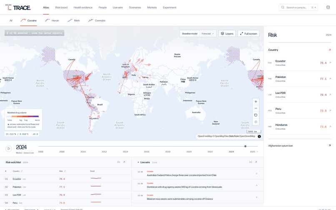
Task: Click the '8 of 49 modeled' map banner
Action: tap(34, 33)
